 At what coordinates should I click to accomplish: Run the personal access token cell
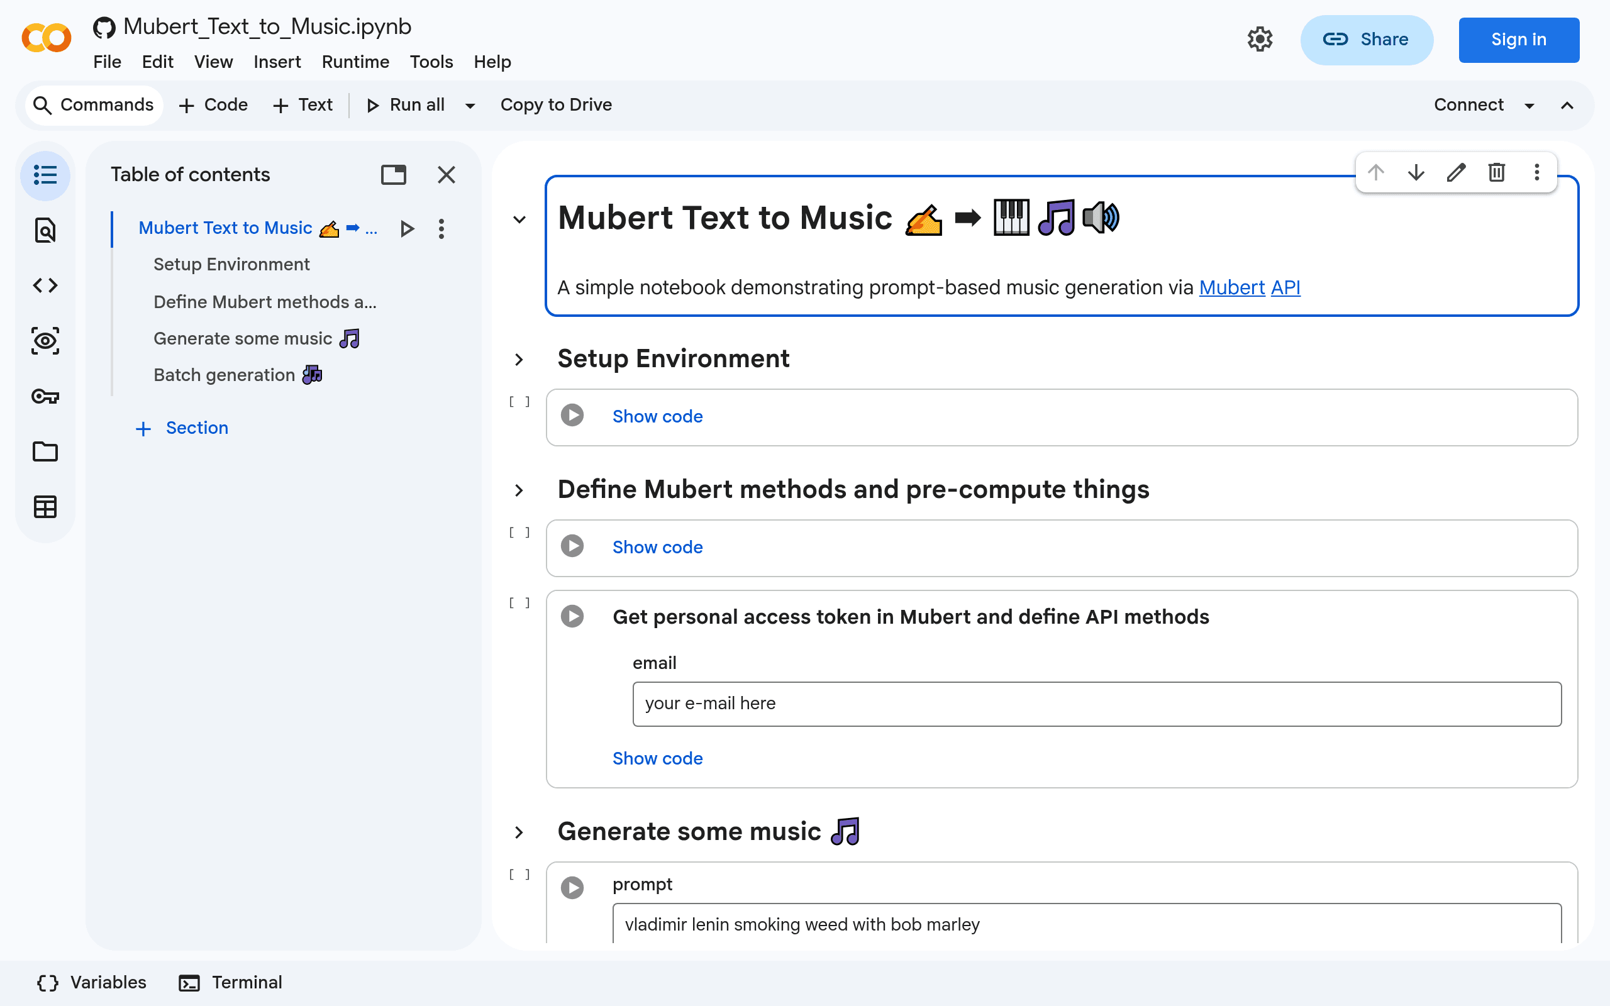(572, 616)
